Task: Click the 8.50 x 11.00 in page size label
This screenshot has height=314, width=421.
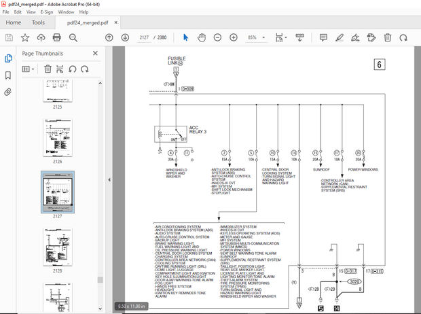Action: click(131, 306)
